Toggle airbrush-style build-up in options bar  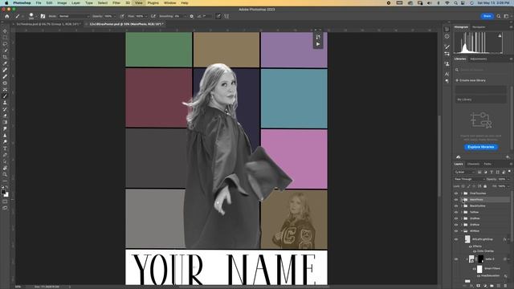pos(153,16)
